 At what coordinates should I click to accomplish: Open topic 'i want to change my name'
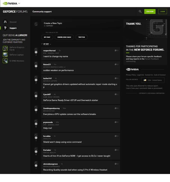55,56
